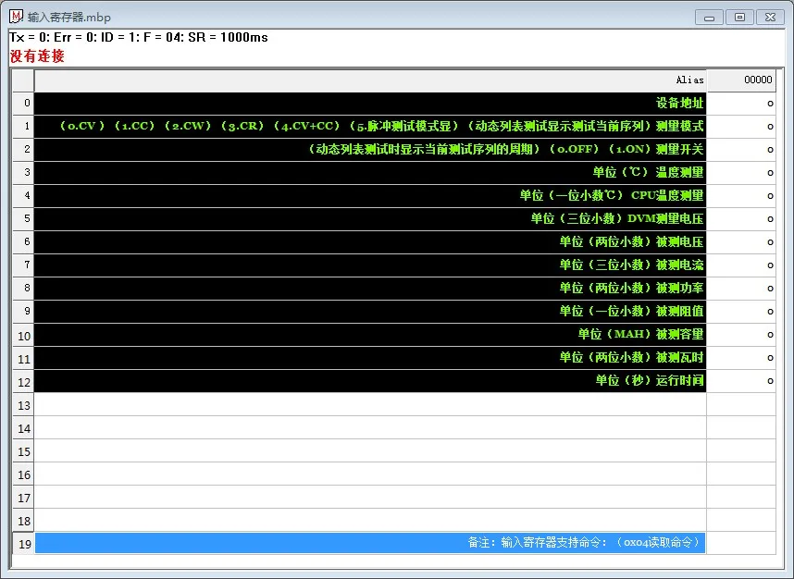Select the 被测电流 alias cell
794x579 pixels.
tap(370, 265)
